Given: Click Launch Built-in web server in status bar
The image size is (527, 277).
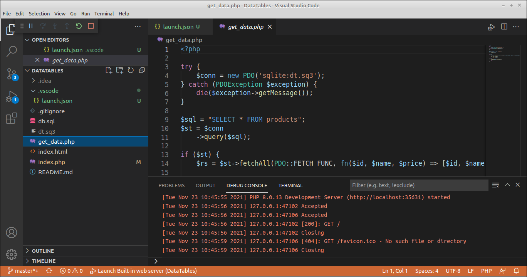Looking at the screenshot, I should 143,271.
